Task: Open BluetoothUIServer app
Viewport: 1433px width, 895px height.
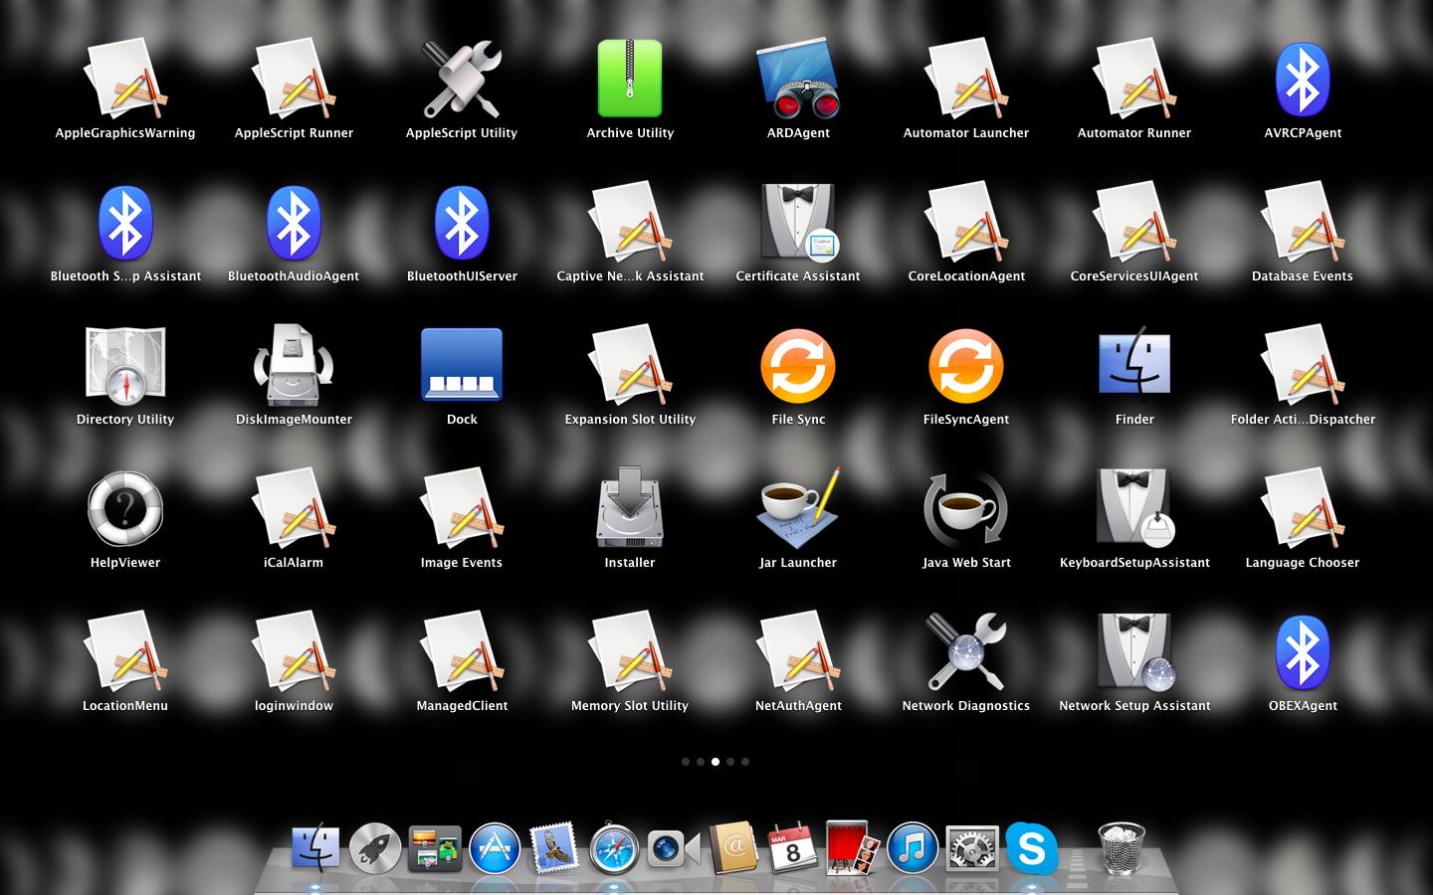Action: (462, 222)
